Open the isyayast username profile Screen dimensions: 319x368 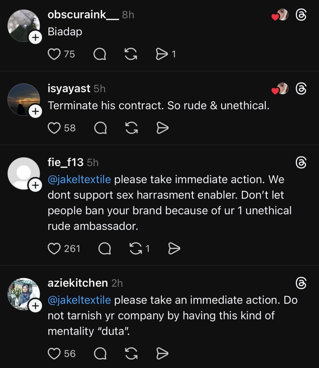pos(69,88)
